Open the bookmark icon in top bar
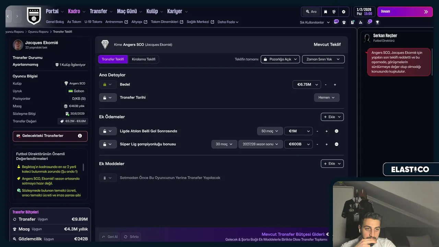439x247 pixels. click(325, 12)
